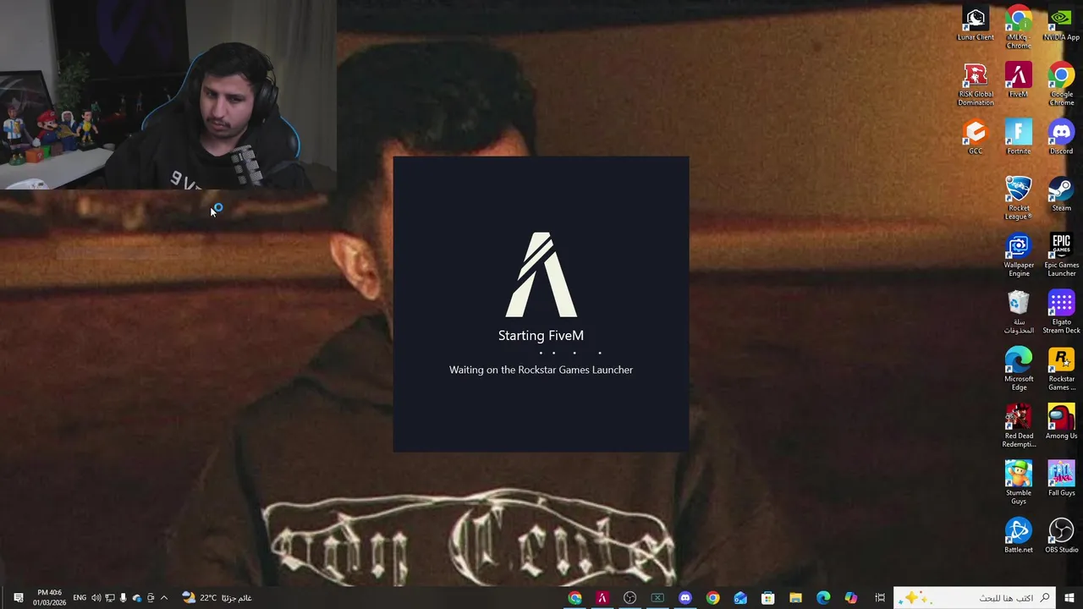This screenshot has height=609, width=1083.
Task: Click 'Waiting on the Rockstar Games Launcher' text
Action: 541,370
